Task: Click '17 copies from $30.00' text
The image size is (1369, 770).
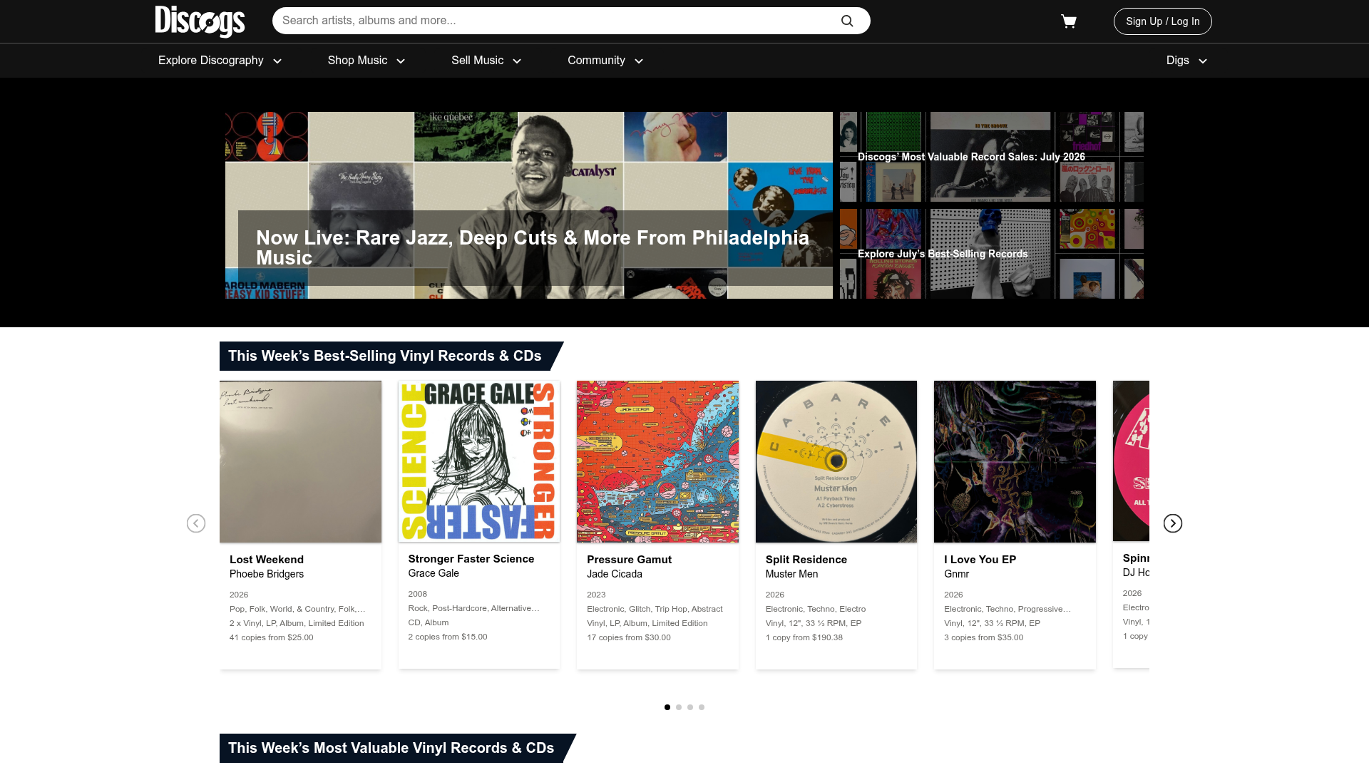Action: click(x=629, y=637)
